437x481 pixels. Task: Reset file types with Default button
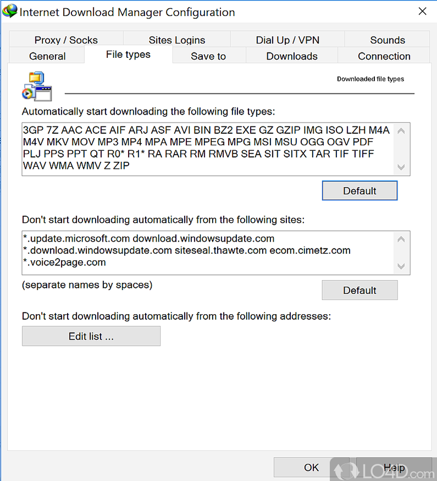pyautogui.click(x=359, y=191)
